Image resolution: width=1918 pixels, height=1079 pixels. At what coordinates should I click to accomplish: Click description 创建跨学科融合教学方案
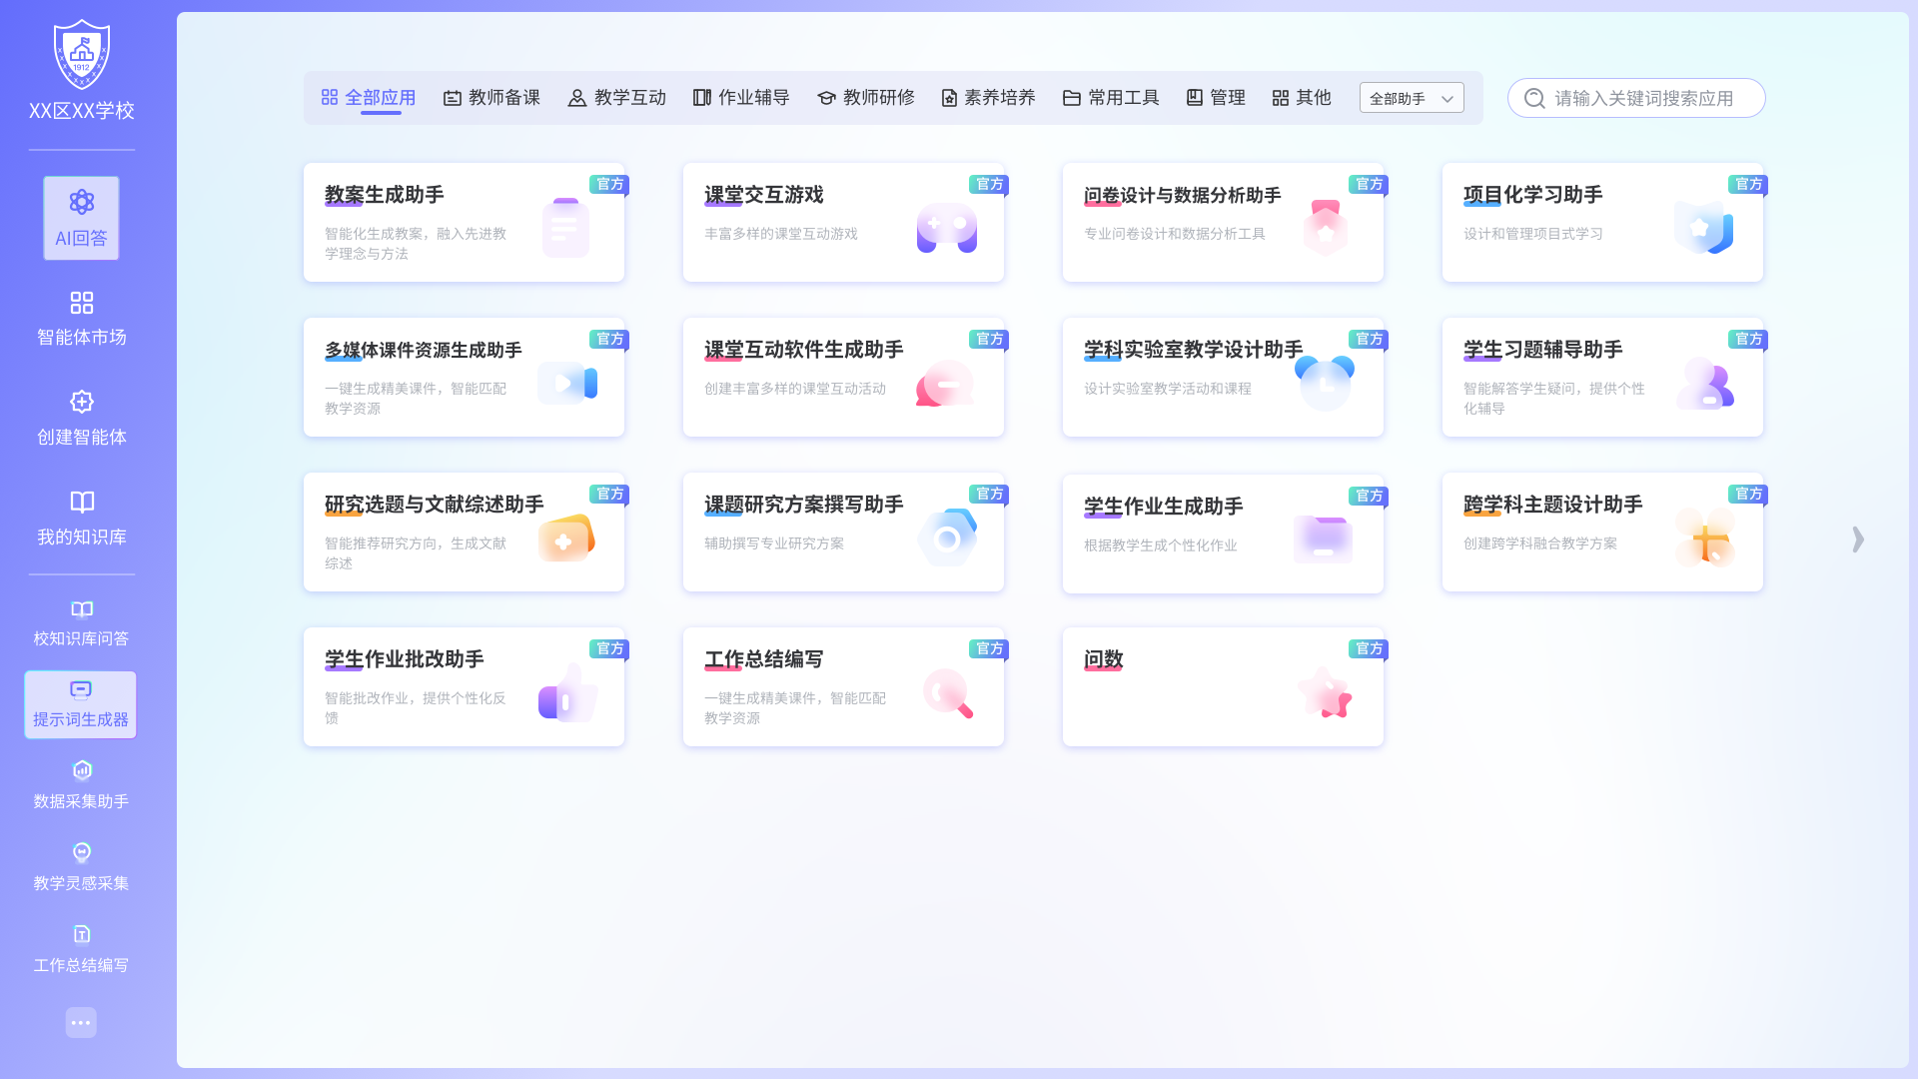point(1540,543)
